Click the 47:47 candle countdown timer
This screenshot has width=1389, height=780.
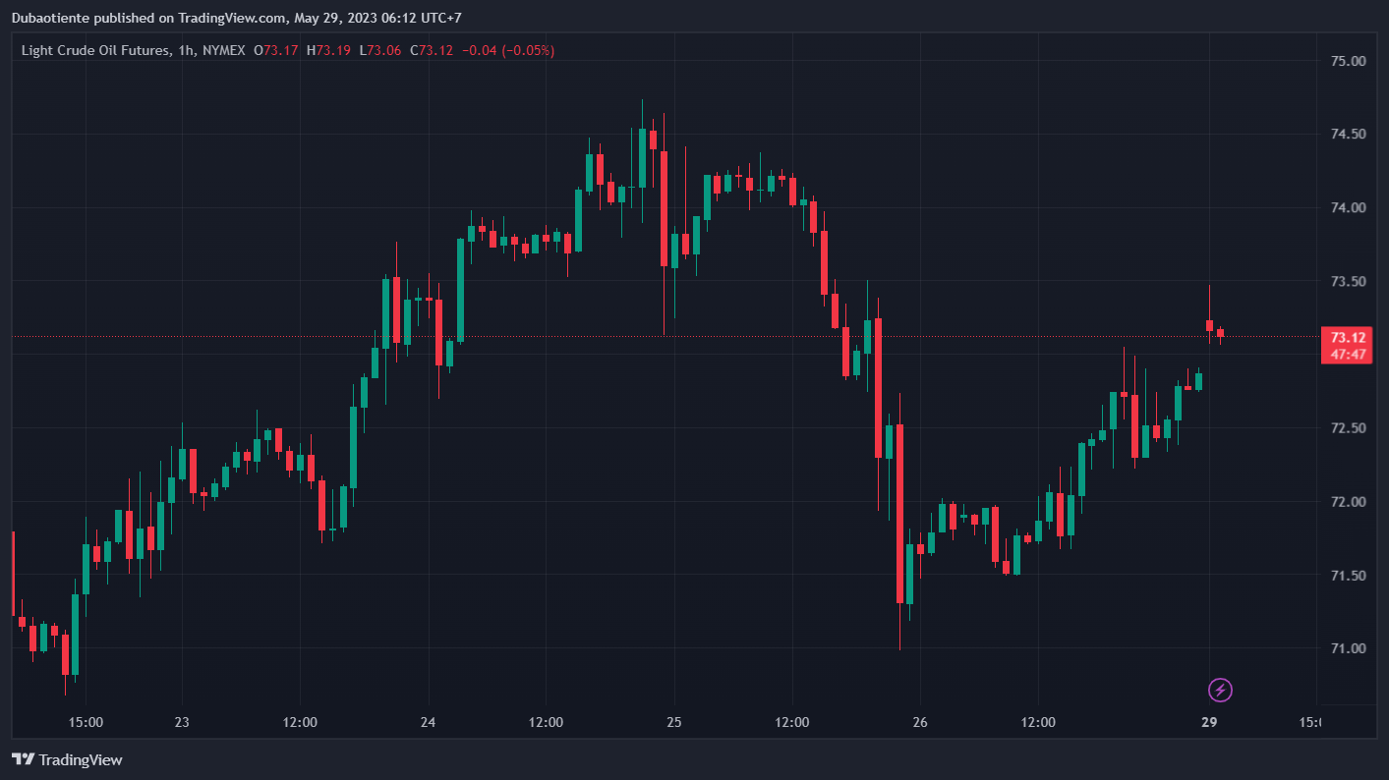(x=1345, y=354)
